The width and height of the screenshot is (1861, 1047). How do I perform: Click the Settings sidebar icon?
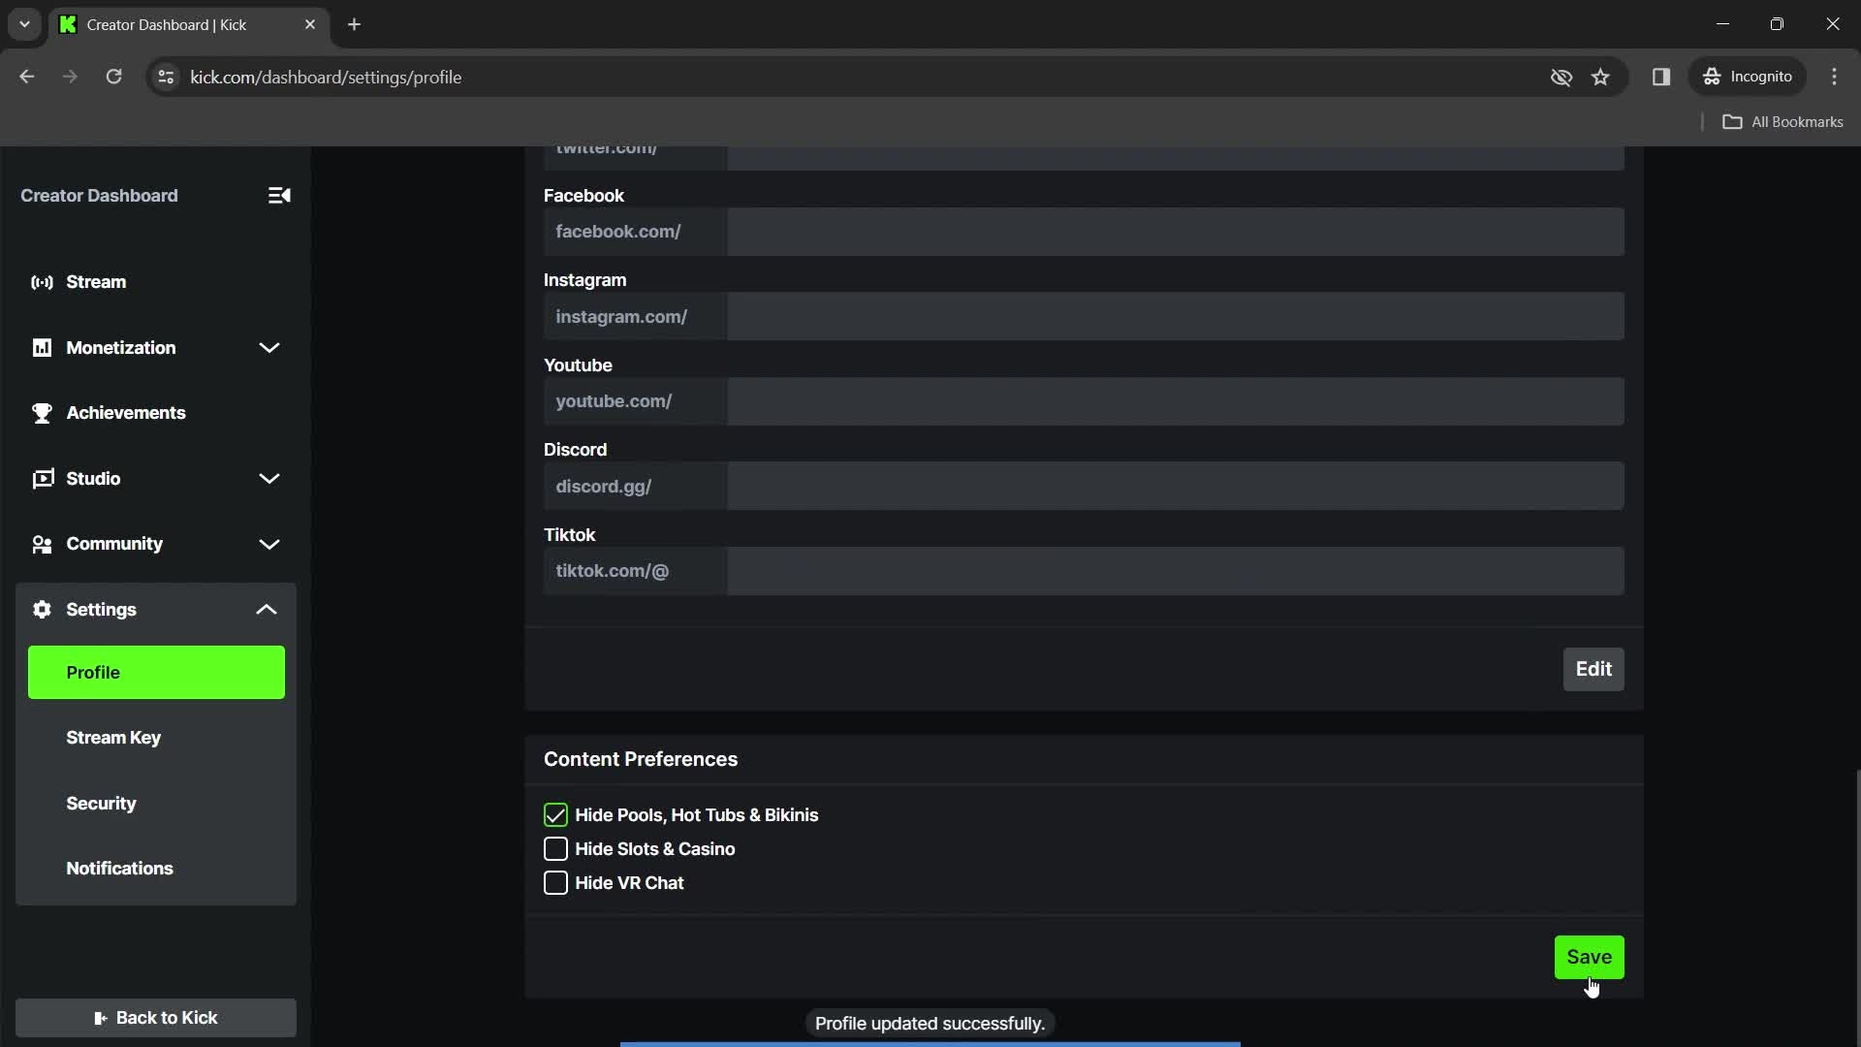pyautogui.click(x=43, y=610)
